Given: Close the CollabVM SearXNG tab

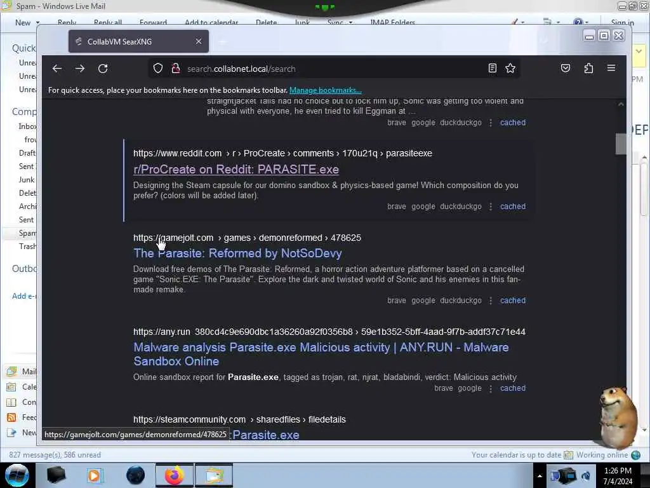Looking at the screenshot, I should pos(199,41).
